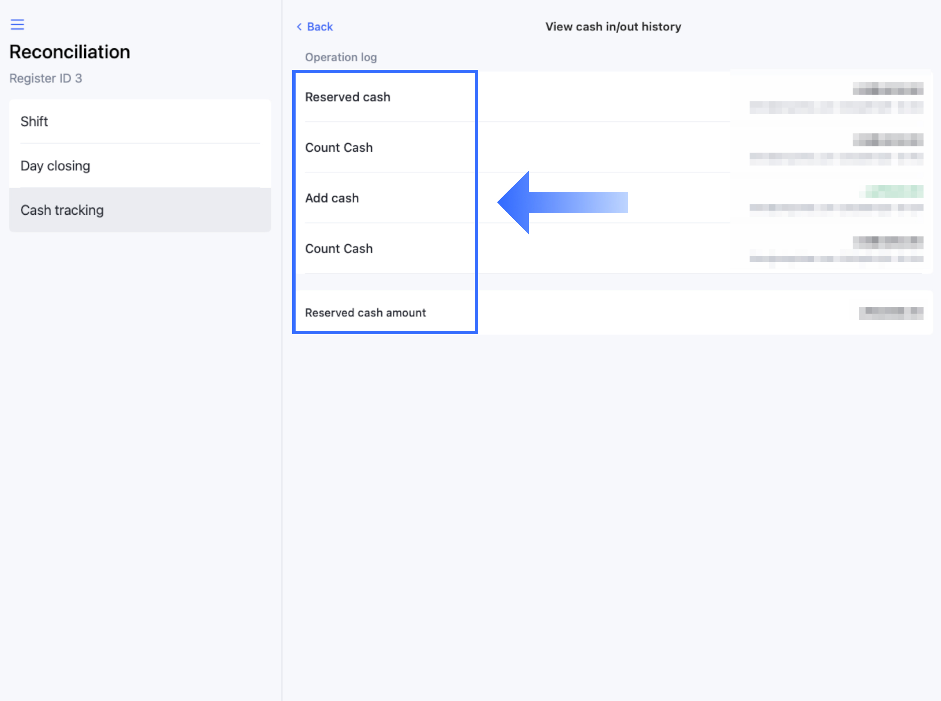
Task: Click the blurred timestamp of first Count Cash
Action: tap(836, 158)
